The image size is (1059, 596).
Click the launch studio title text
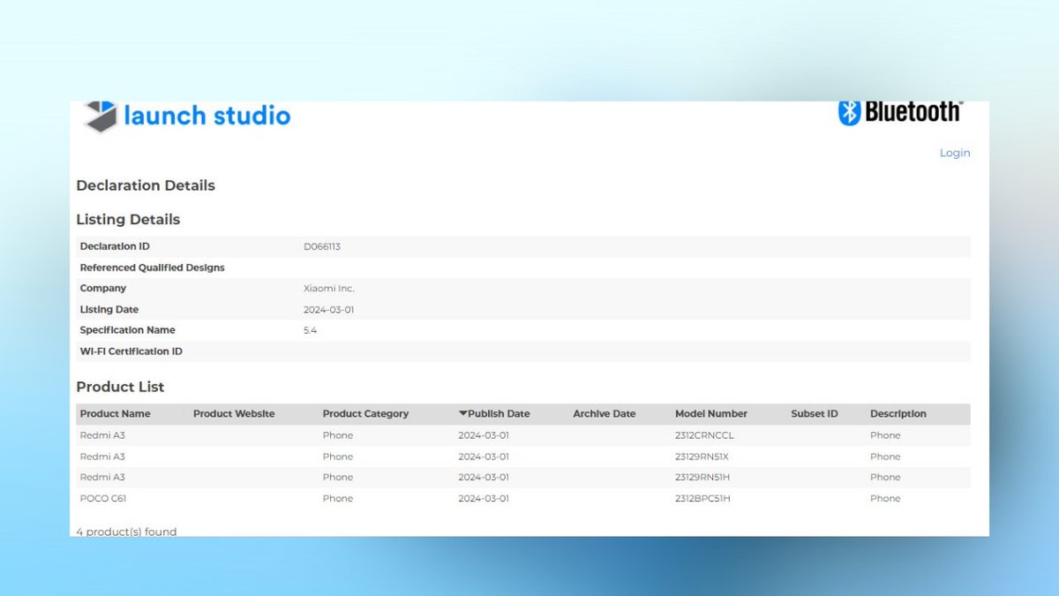207,116
